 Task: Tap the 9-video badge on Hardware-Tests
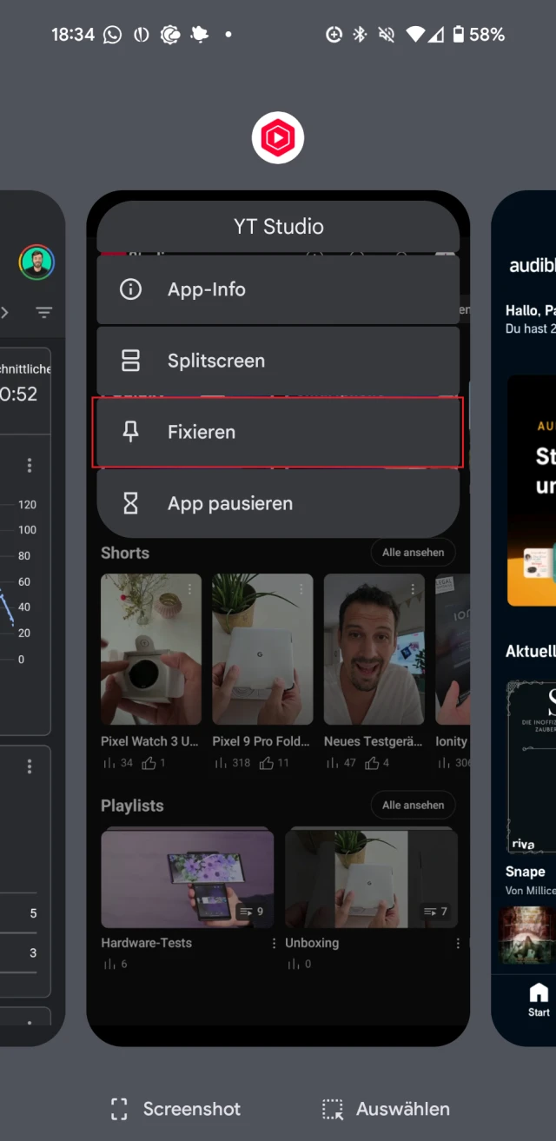[251, 912]
